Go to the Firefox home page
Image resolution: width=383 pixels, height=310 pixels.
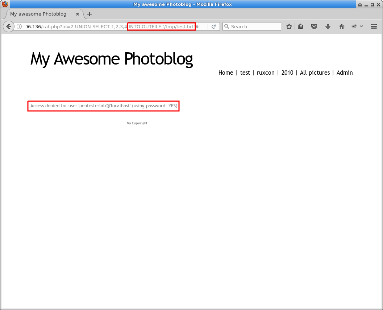tap(341, 26)
